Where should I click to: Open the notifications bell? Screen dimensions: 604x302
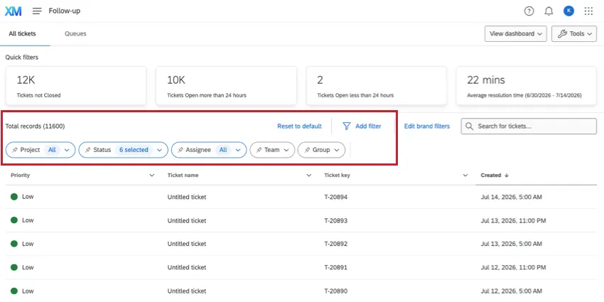coord(549,11)
